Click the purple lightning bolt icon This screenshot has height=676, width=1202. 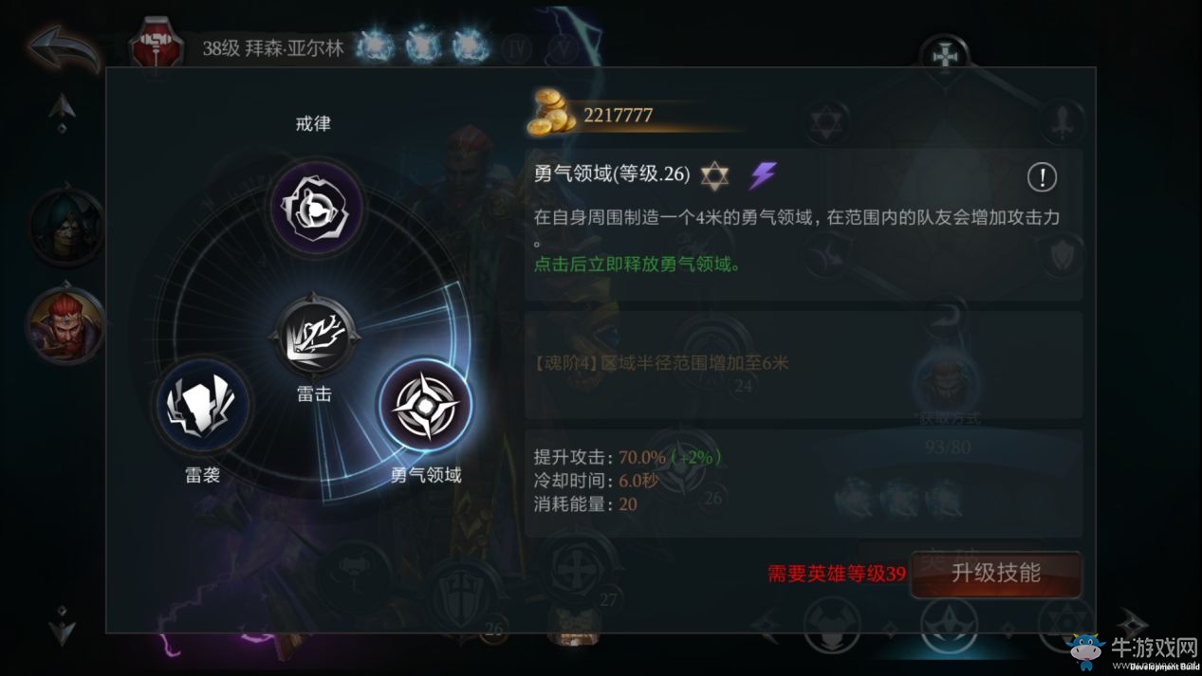764,174
